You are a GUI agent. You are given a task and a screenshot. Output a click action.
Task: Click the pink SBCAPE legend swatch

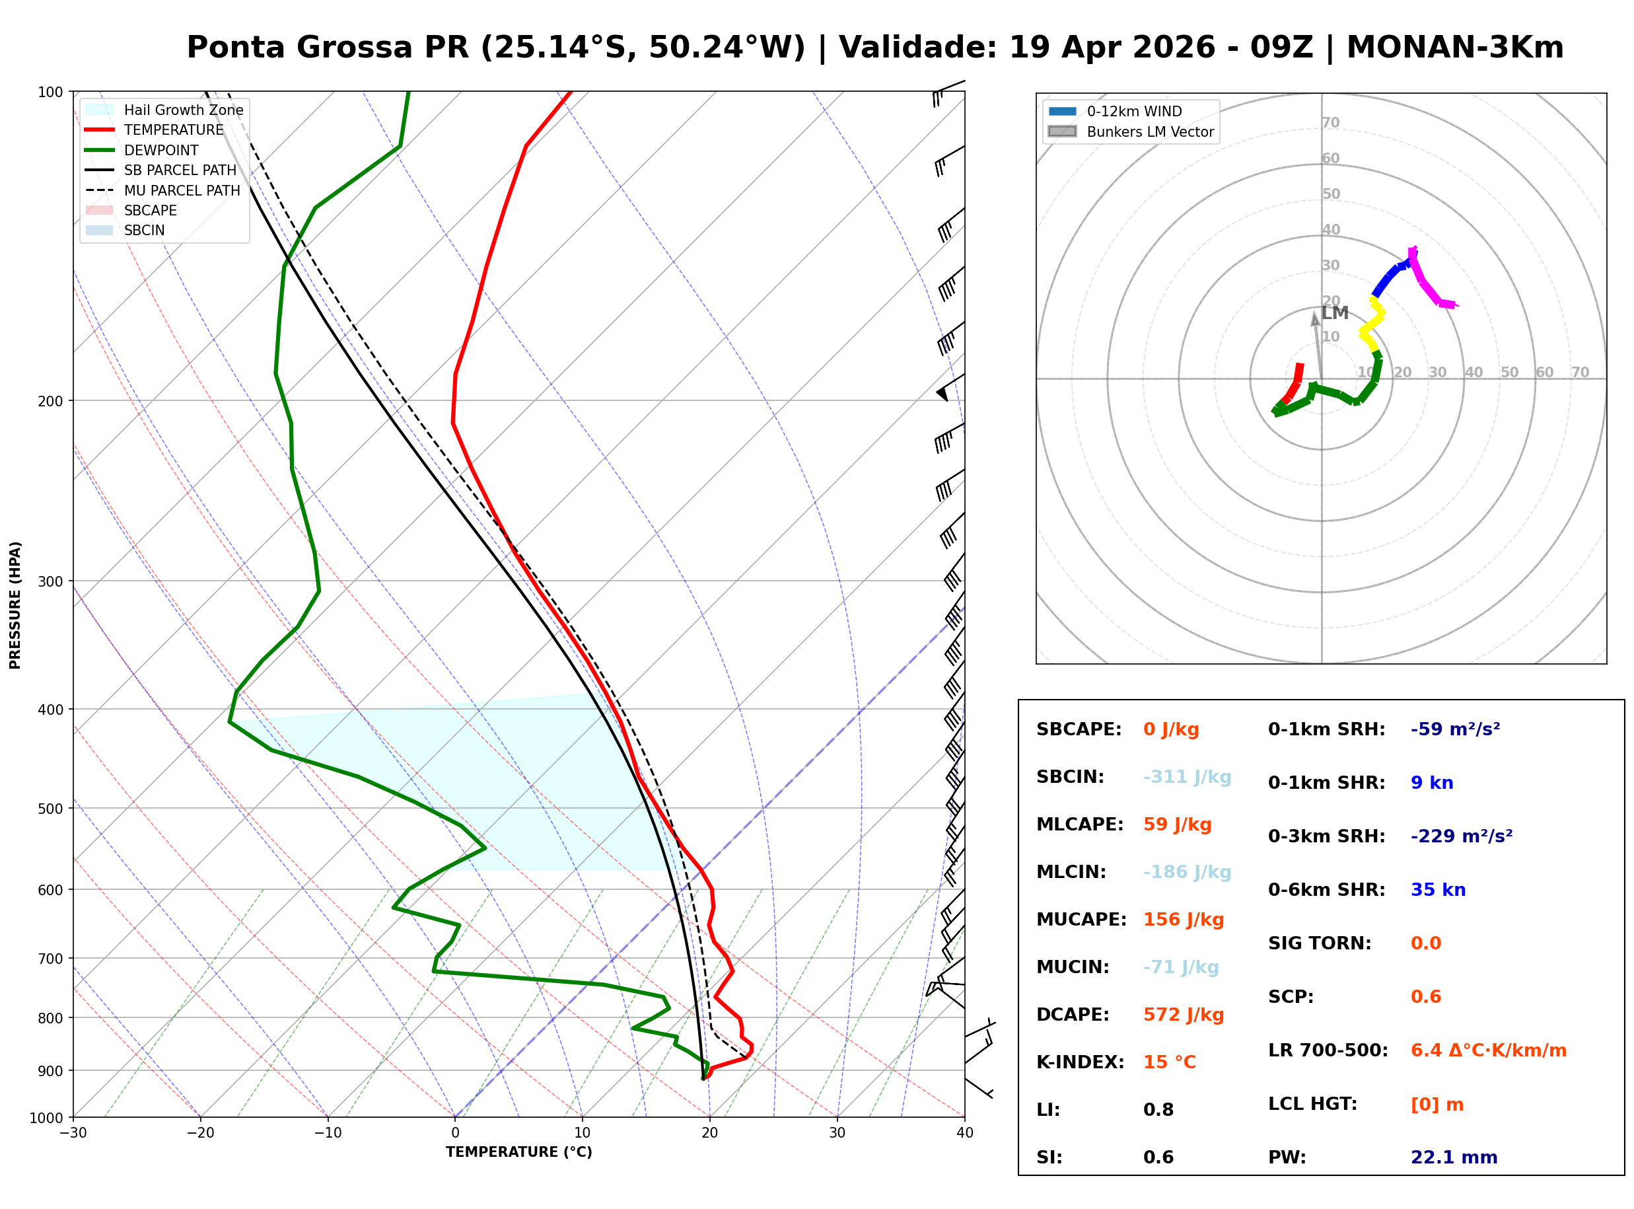(x=100, y=211)
